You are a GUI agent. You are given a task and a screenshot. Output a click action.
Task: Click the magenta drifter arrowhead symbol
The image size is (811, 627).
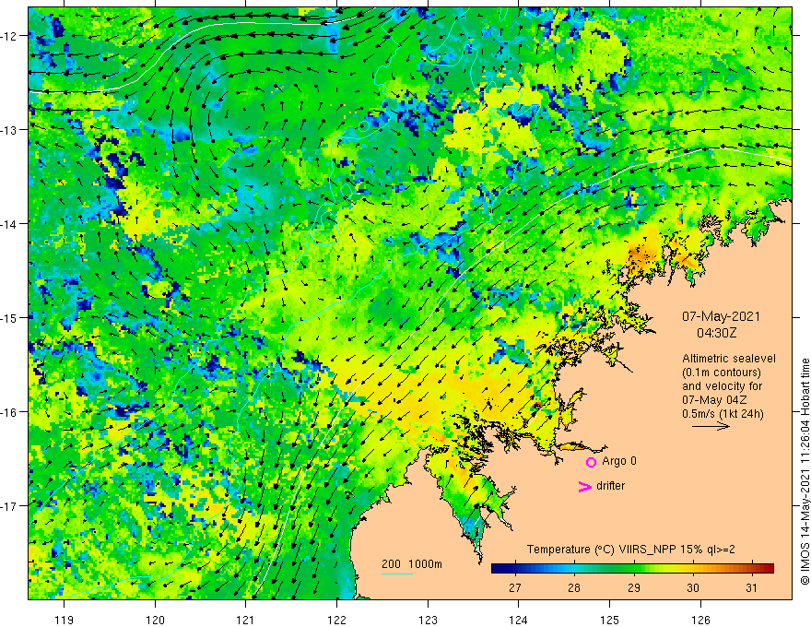click(584, 486)
